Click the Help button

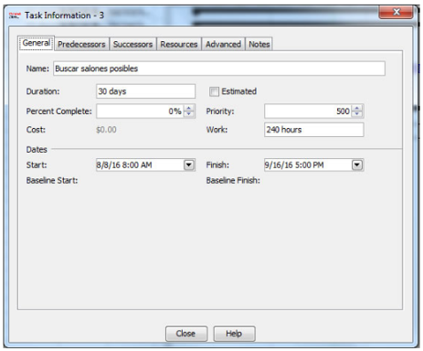point(234,334)
